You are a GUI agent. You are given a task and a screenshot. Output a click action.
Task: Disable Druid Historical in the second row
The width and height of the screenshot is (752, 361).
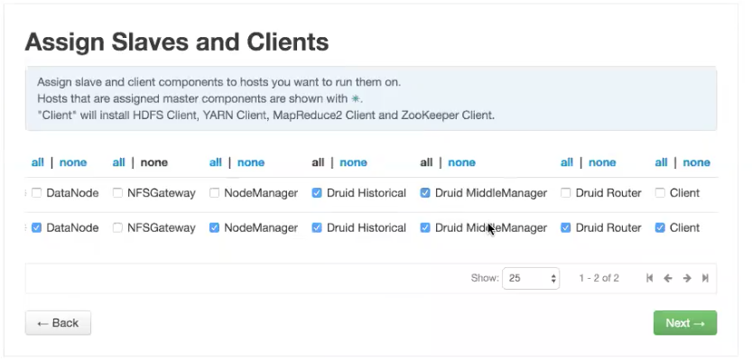[318, 228]
